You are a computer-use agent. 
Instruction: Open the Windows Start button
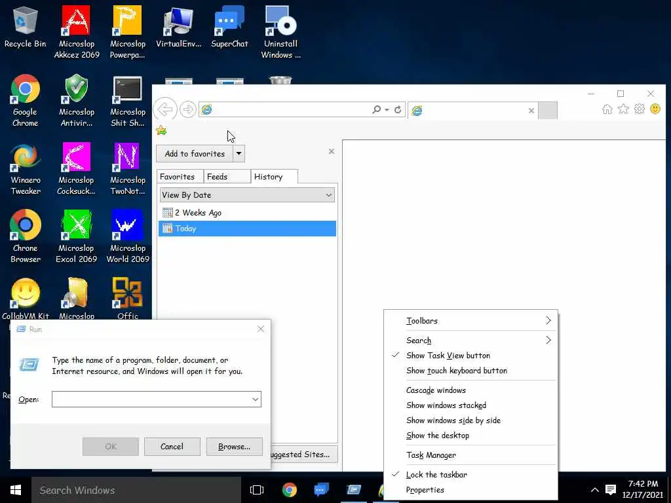pyautogui.click(x=16, y=490)
